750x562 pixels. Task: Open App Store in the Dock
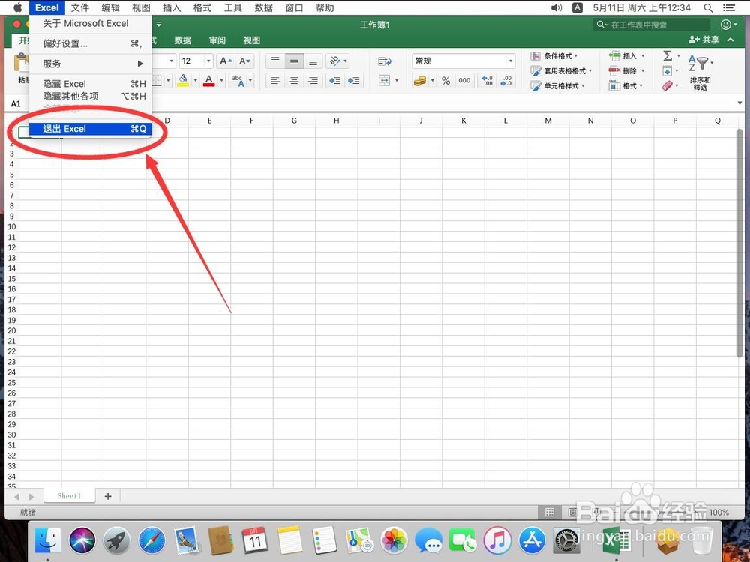click(x=532, y=540)
